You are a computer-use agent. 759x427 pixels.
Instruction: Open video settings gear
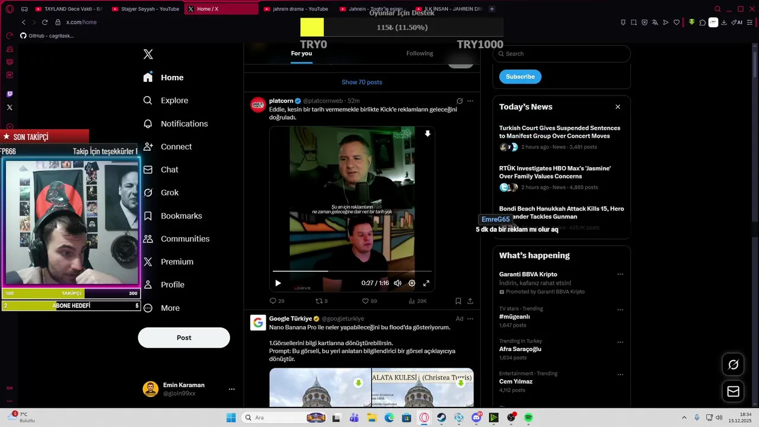pyautogui.click(x=412, y=283)
